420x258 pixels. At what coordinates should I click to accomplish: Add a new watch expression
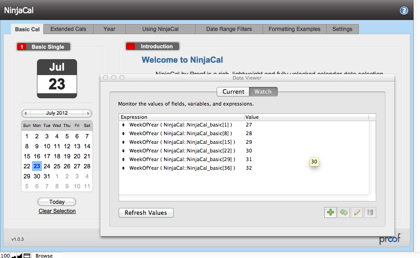[330, 212]
